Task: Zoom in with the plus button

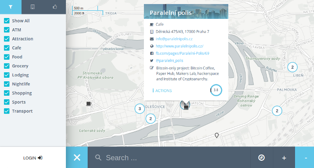Action: click(284, 158)
